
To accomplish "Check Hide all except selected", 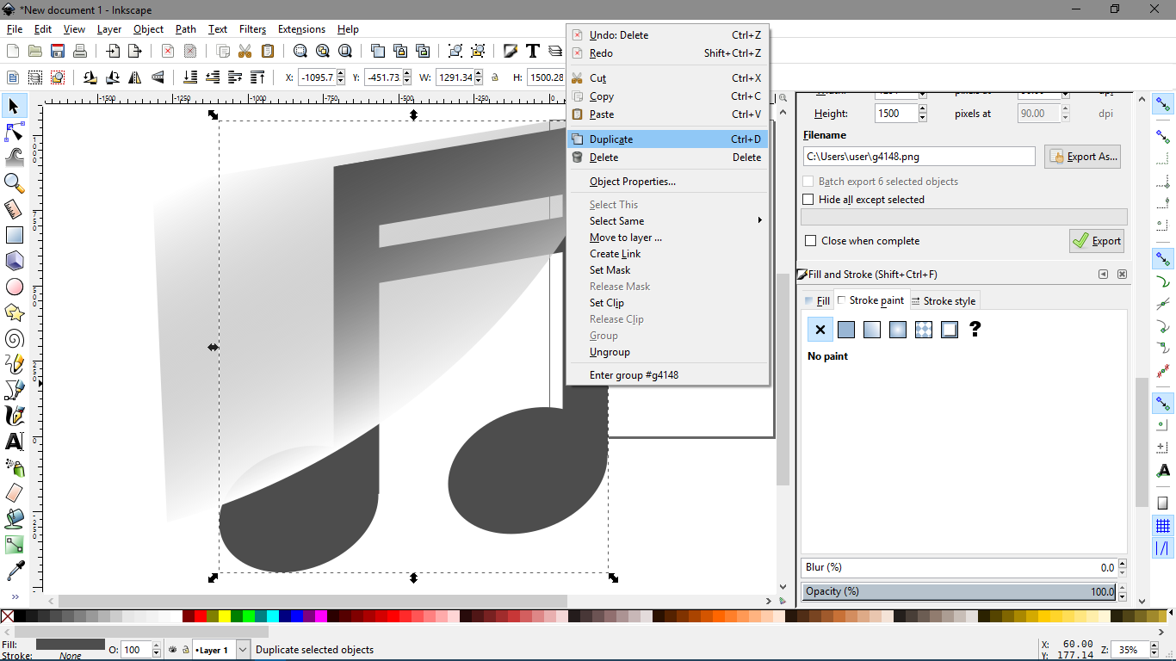I will pos(863,200).
